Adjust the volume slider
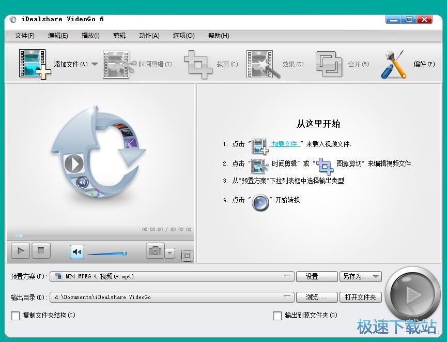 [x=107, y=253]
